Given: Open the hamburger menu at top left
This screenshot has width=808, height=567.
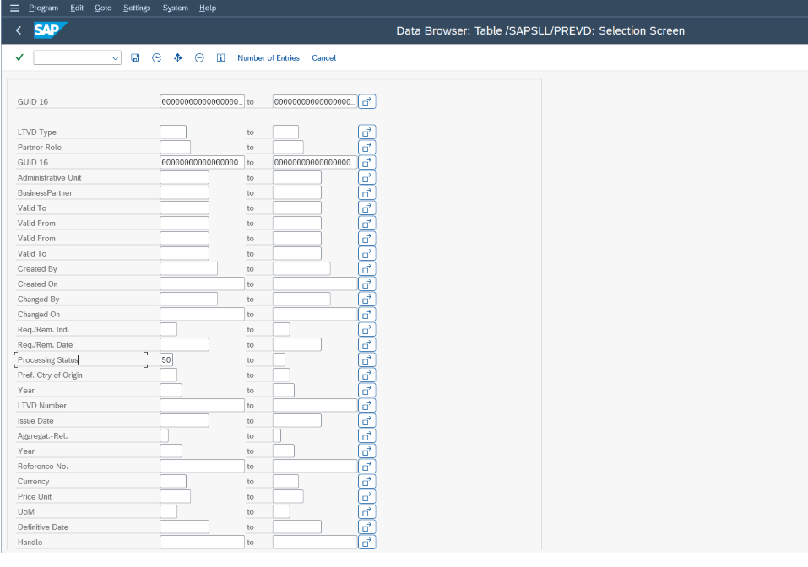Looking at the screenshot, I should 14,8.
